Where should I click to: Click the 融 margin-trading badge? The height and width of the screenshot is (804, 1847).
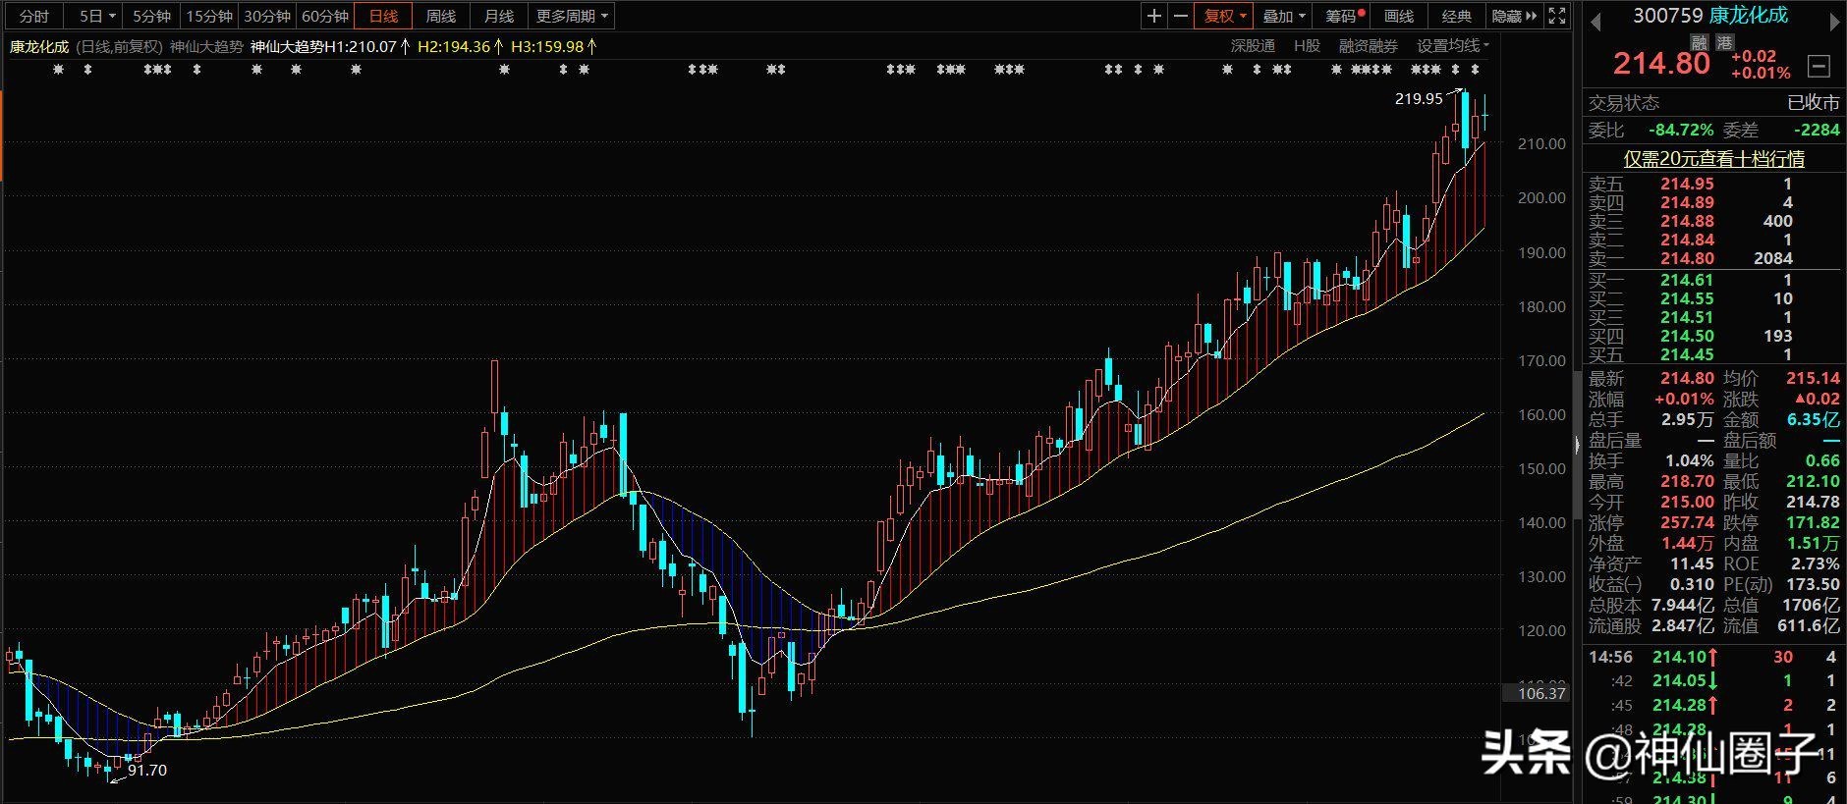point(1699,42)
